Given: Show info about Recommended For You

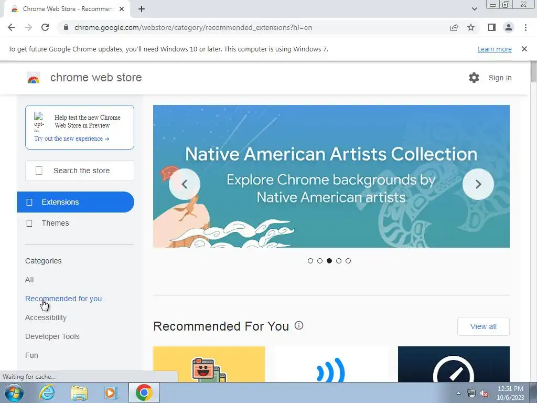Looking at the screenshot, I should coord(299,325).
